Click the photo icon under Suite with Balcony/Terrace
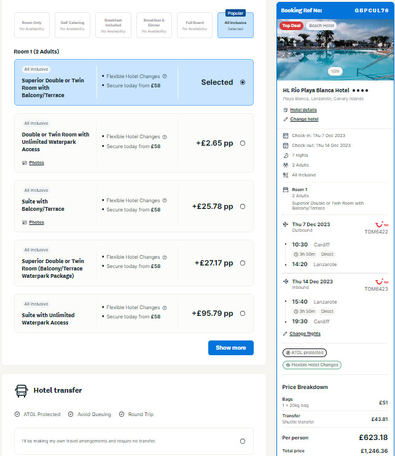Viewport: 395px width, 456px height. [25, 222]
